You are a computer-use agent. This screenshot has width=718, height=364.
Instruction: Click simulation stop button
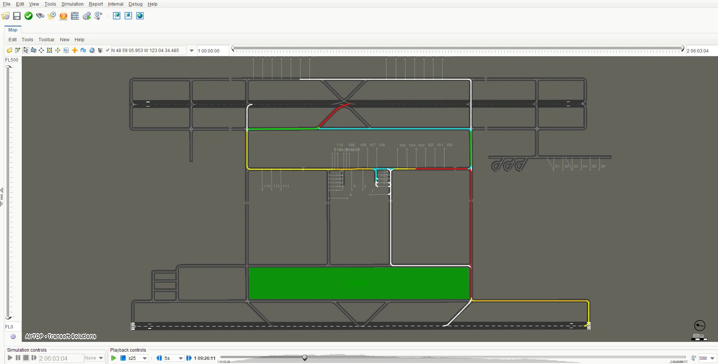[26, 358]
